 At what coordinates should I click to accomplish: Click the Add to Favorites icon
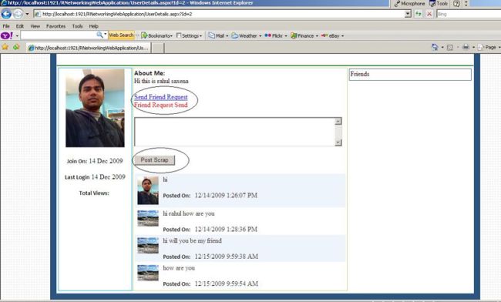pyautogui.click(x=16, y=47)
